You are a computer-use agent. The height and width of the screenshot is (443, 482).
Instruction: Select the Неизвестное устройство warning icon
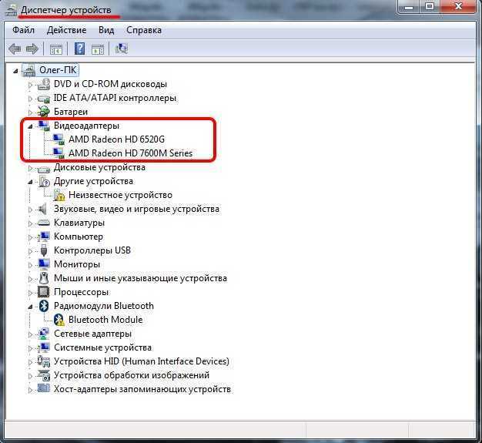[x=59, y=195]
